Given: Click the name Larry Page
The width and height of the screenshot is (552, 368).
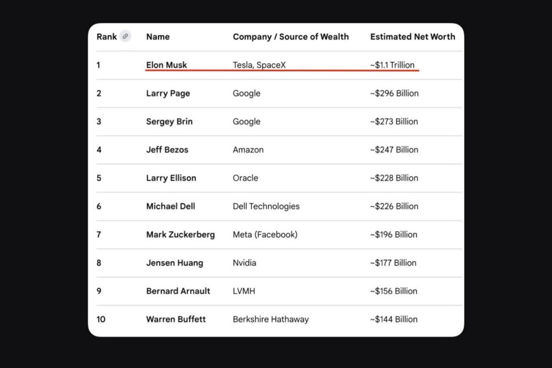Looking at the screenshot, I should point(168,93).
